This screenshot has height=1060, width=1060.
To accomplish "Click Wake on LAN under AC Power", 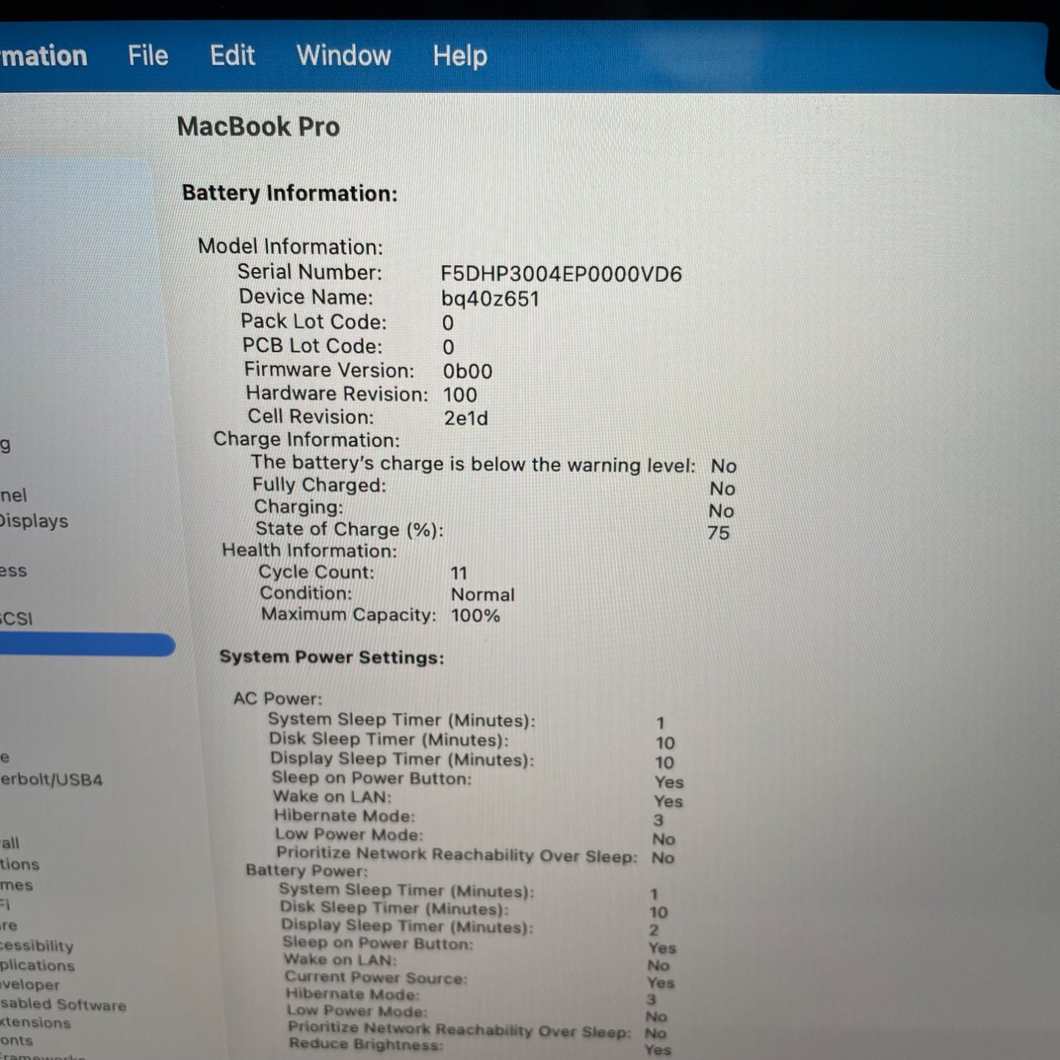I will pyautogui.click(x=332, y=797).
